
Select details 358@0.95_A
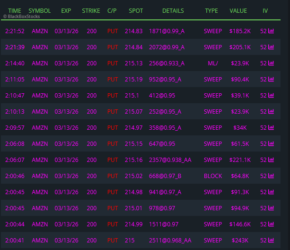pos(165,128)
